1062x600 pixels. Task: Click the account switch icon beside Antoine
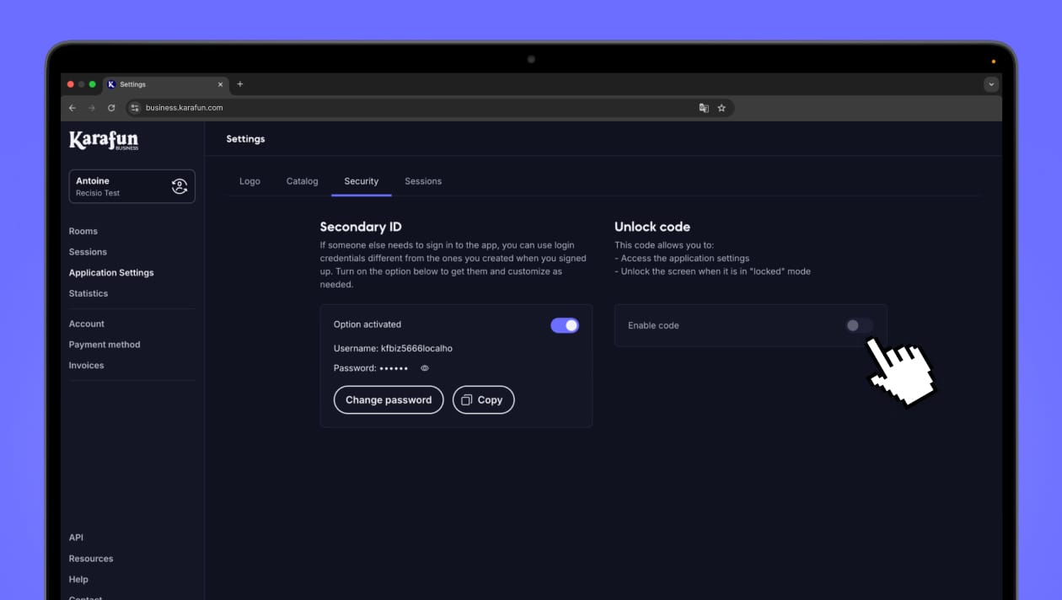tap(180, 186)
